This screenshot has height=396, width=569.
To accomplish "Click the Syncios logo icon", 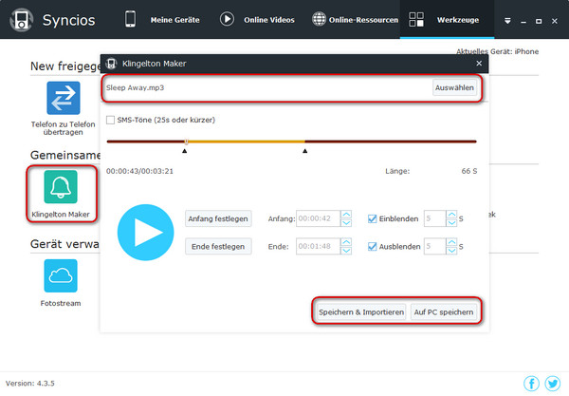I will [22, 20].
